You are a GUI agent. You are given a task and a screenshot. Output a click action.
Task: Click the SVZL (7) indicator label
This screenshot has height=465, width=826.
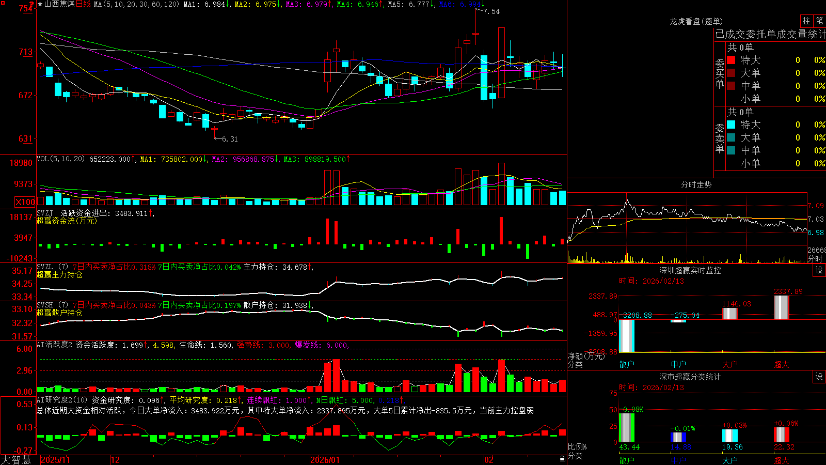(53, 267)
